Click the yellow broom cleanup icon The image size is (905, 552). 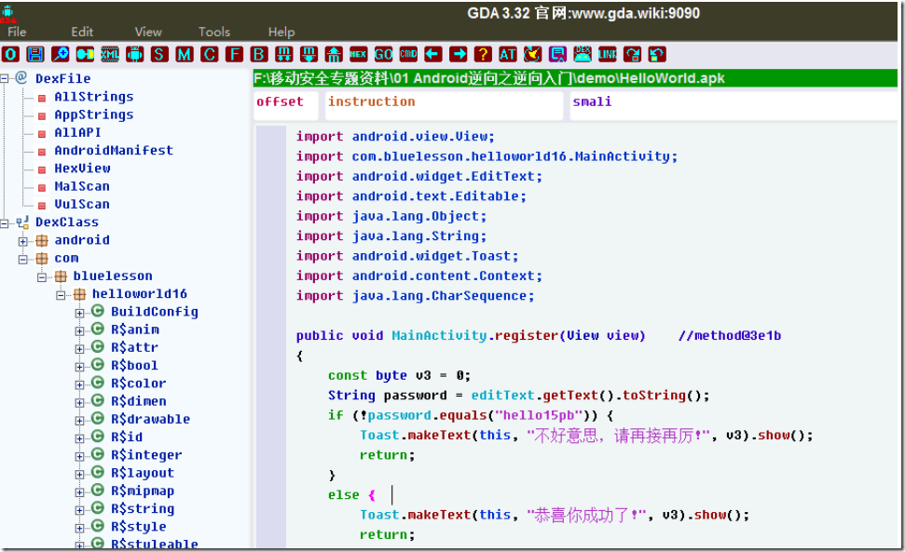pyautogui.click(x=532, y=54)
